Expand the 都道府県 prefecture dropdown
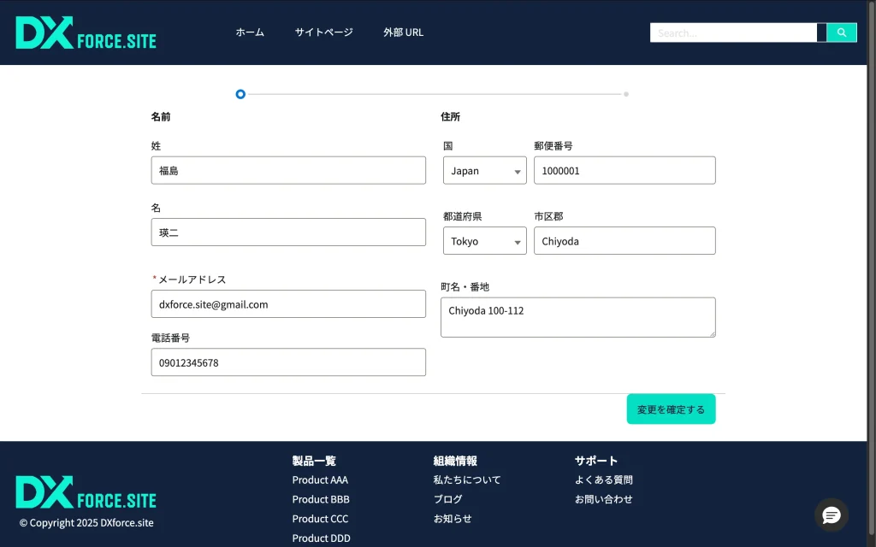The image size is (876, 547). [x=484, y=241]
